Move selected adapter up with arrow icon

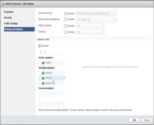coord(41,52)
